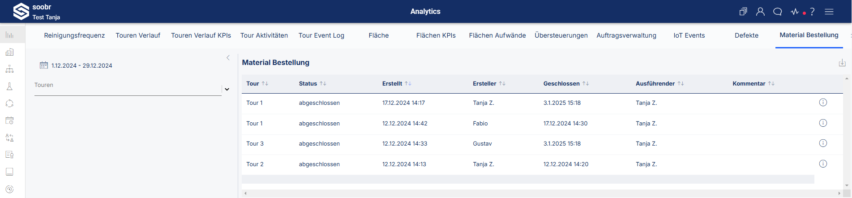
Task: Open info for Tour 3 order
Action: click(x=823, y=143)
